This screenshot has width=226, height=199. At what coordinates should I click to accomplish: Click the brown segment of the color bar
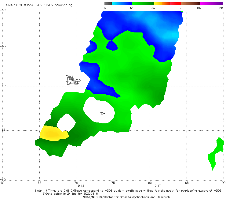click(x=190, y=4)
